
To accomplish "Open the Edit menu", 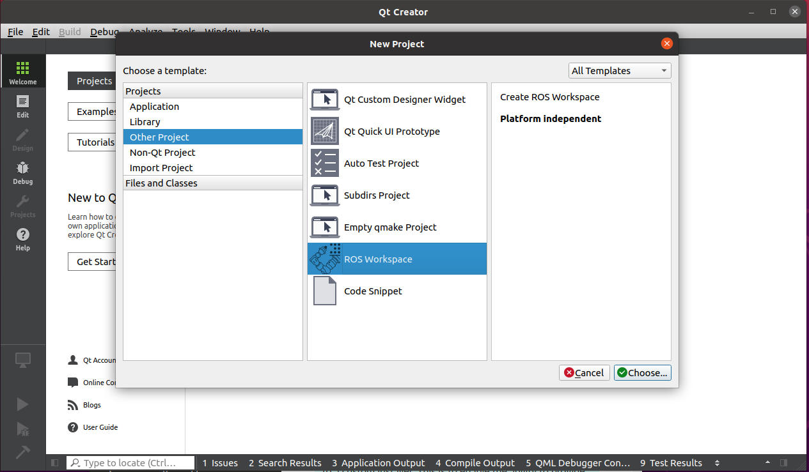I will (41, 32).
